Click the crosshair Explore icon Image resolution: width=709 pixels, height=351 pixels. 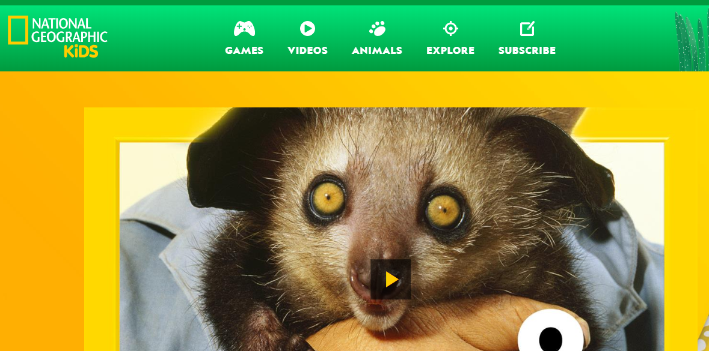pyautogui.click(x=450, y=29)
